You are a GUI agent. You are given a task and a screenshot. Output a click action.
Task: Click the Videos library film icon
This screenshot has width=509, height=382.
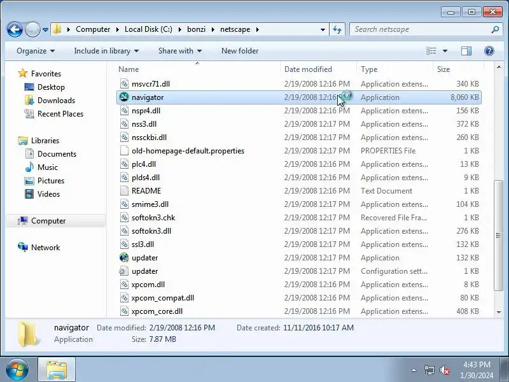[x=29, y=194]
